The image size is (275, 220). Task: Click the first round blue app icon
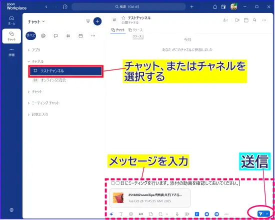point(207,214)
